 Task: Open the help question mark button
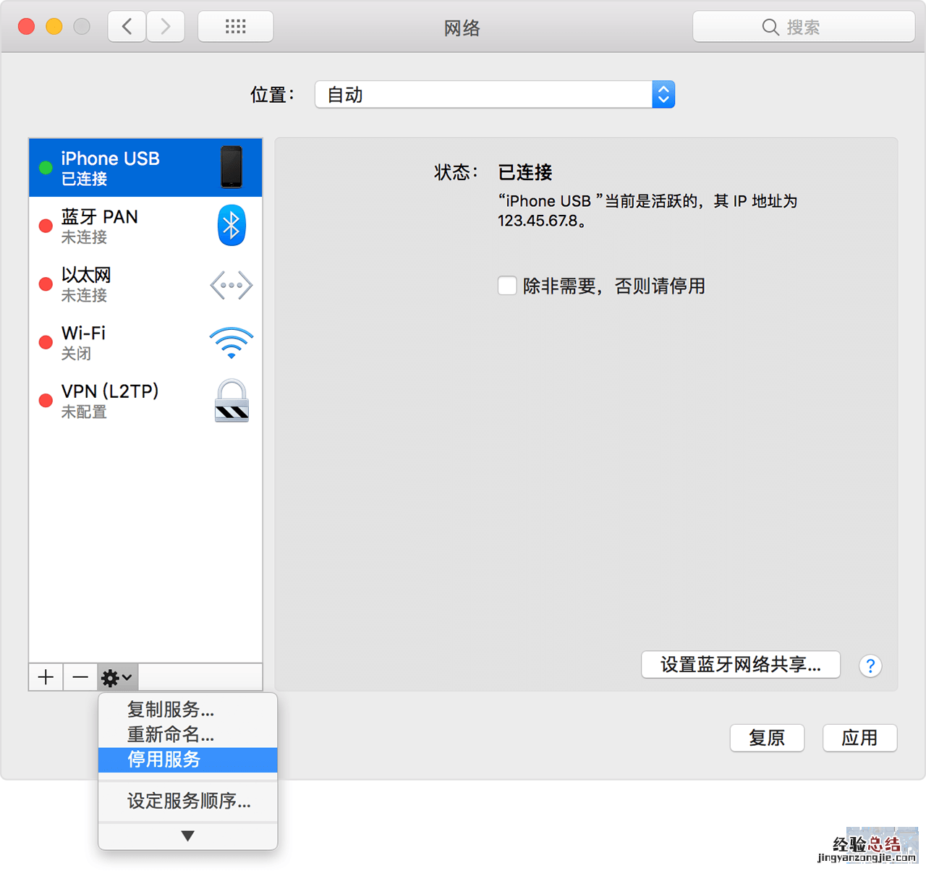coord(870,666)
